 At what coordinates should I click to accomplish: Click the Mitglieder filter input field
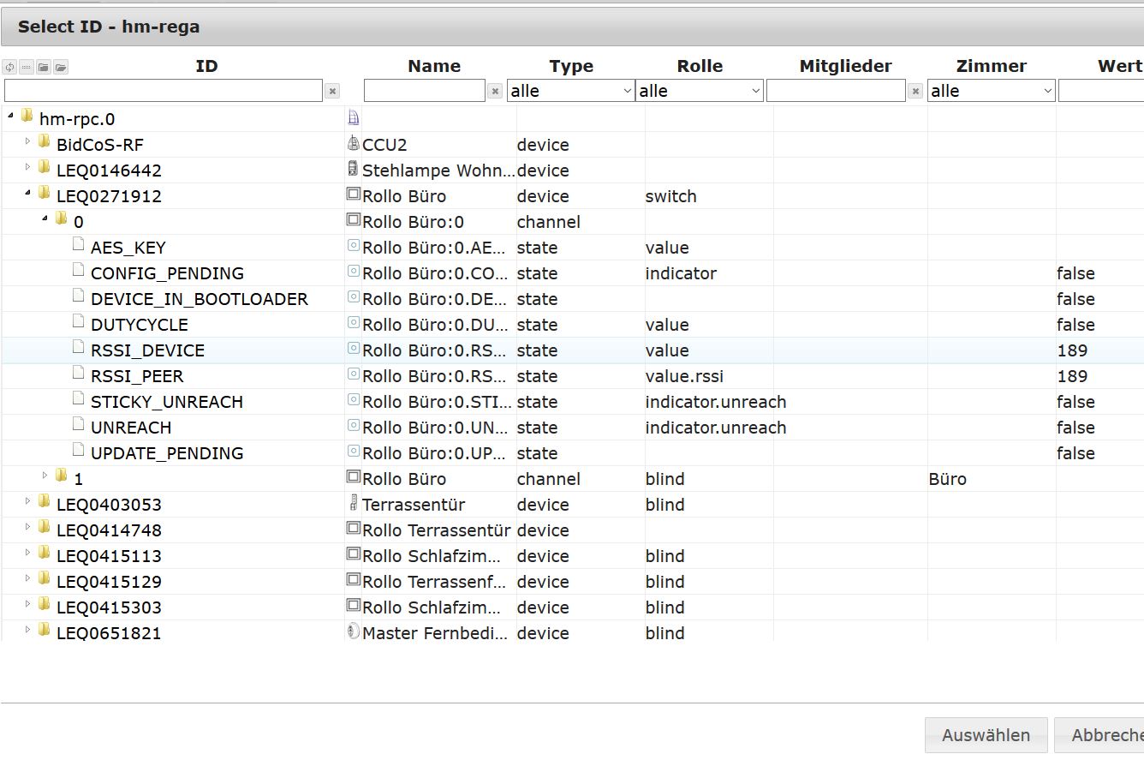pyautogui.click(x=836, y=91)
